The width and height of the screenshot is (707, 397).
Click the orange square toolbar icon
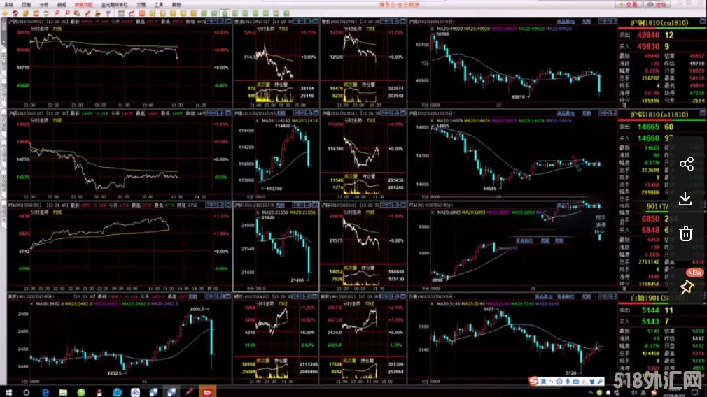click(142, 13)
